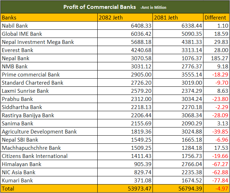Screen dimensions: 230x193
Task: Select the 1.10 difference cell
Action: pos(216,26)
